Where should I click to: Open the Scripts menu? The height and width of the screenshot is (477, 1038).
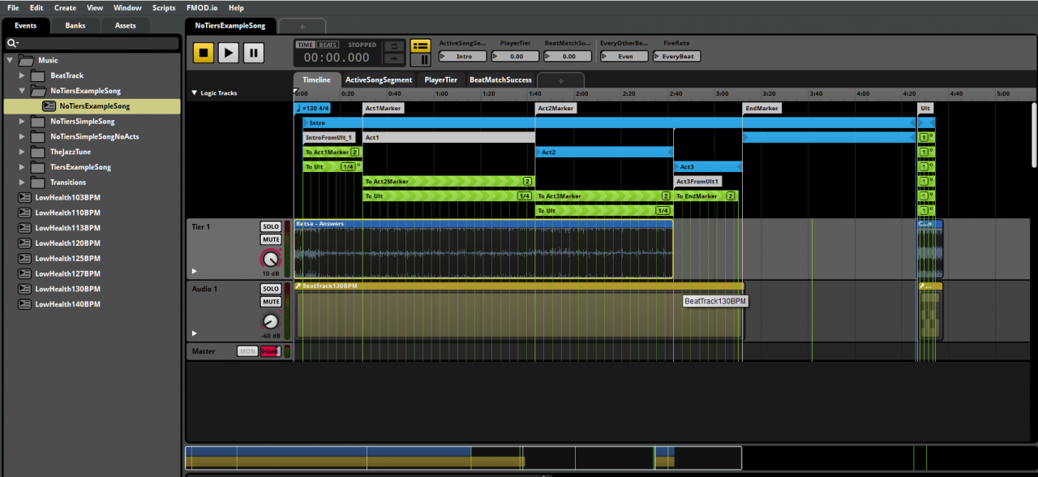tap(164, 8)
